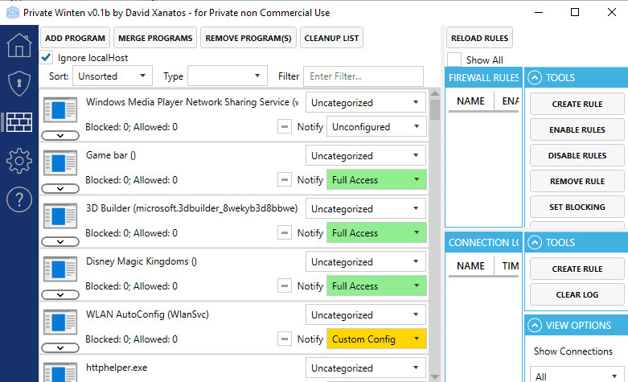The width and height of the screenshot is (628, 382).
Task: Click the Game bar program icon
Action: pyautogui.click(x=60, y=162)
